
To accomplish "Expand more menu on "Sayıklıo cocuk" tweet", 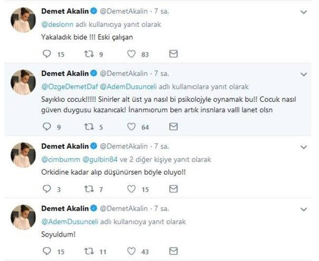I will 304,74.
